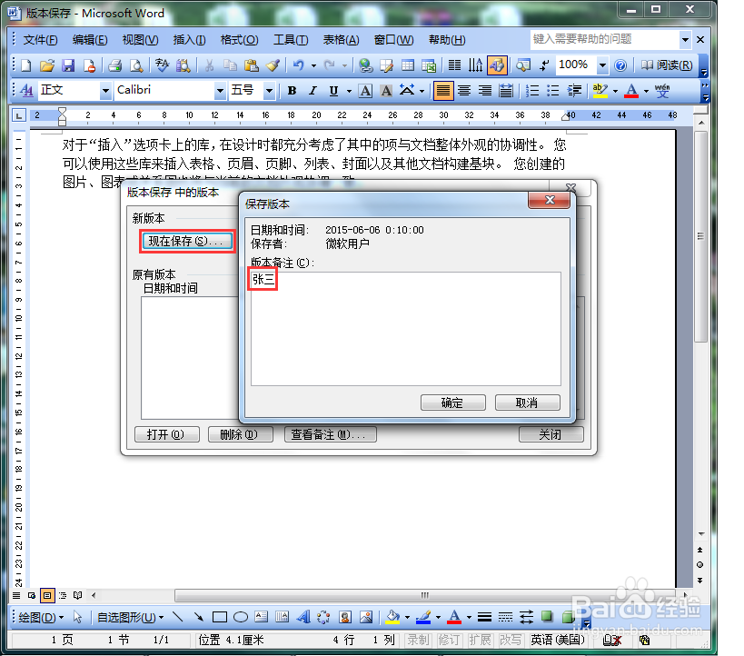744x656 pixels.
Task: Select the line drawing tool
Action: pos(178,617)
